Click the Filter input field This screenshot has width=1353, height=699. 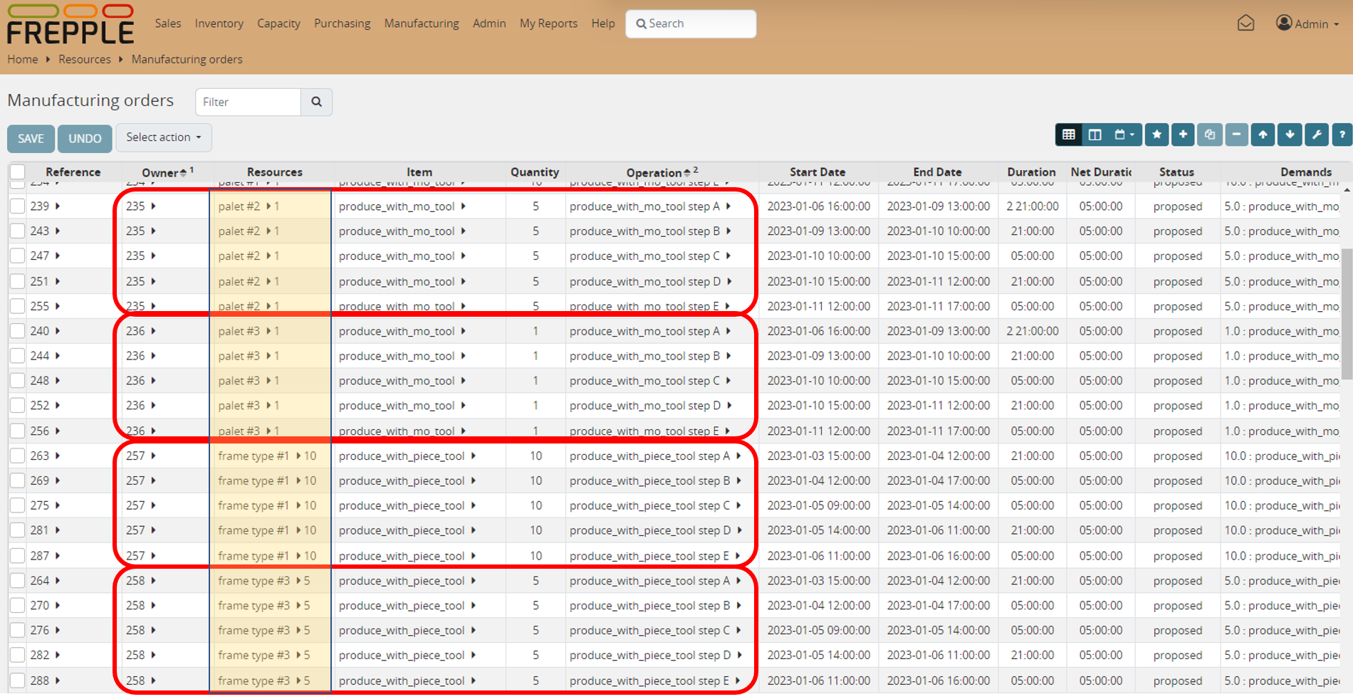pyautogui.click(x=248, y=102)
